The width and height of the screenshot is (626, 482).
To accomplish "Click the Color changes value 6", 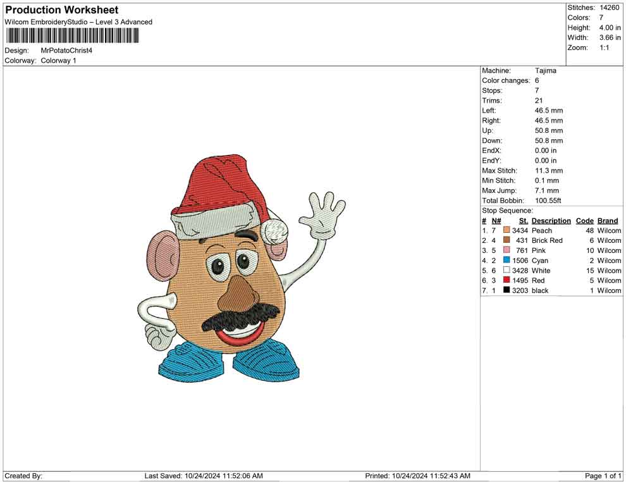I will (537, 80).
